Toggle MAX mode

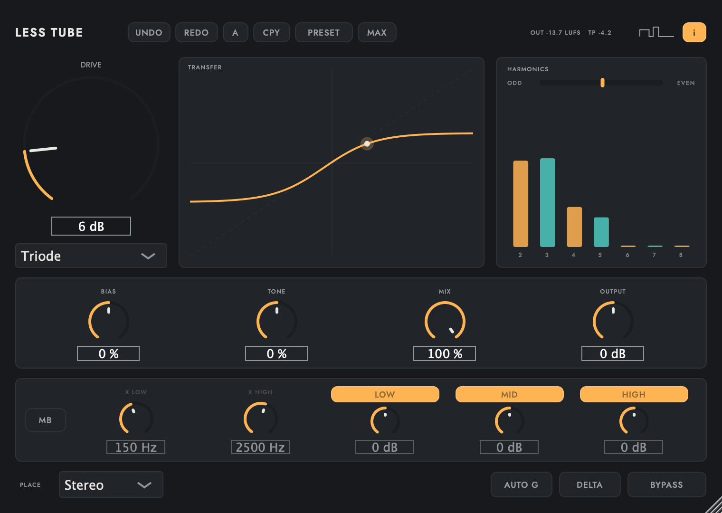(377, 32)
